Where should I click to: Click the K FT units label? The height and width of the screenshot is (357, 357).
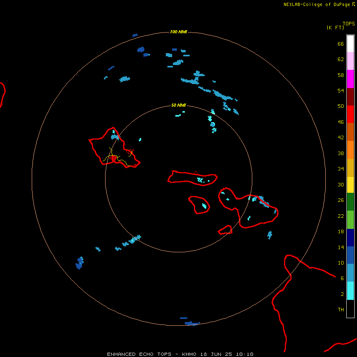[x=335, y=28]
